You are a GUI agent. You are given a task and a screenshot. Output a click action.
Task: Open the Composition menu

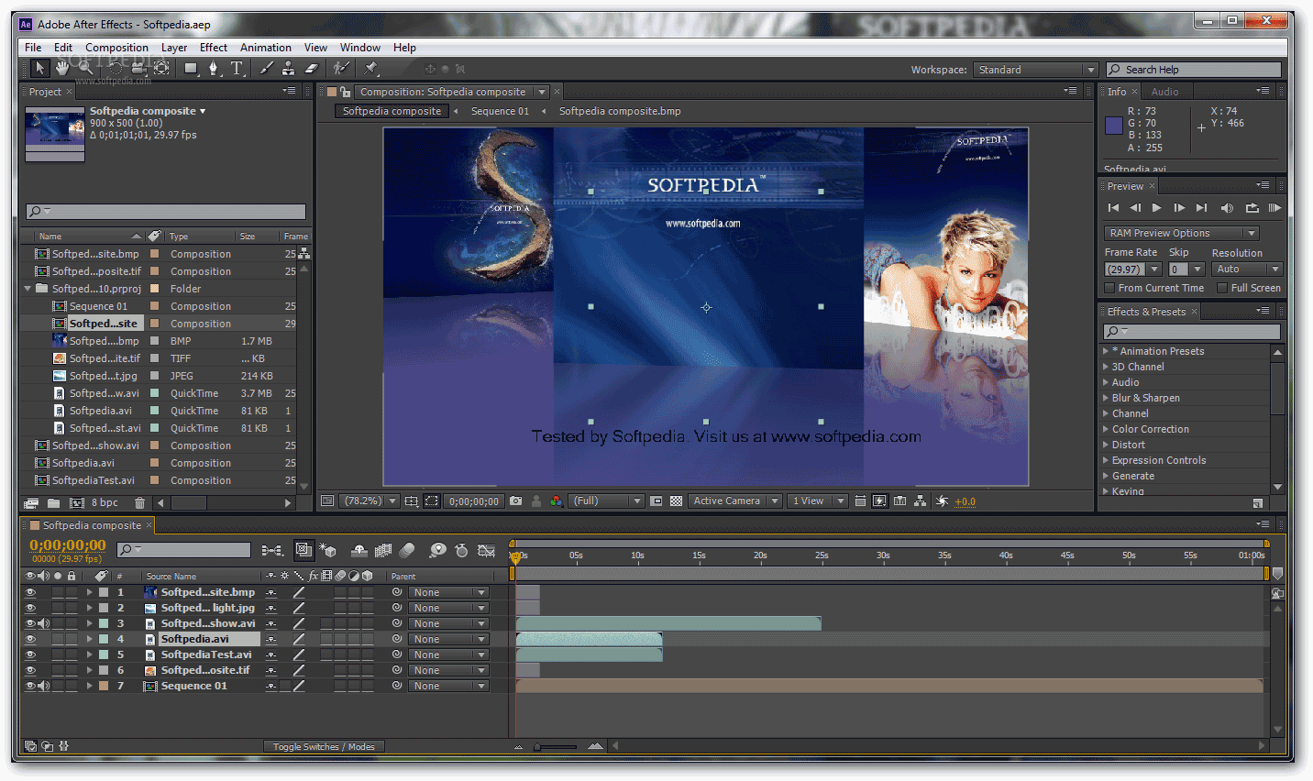(x=116, y=48)
